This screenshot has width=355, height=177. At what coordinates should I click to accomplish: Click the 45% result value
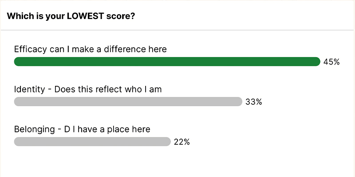click(331, 62)
